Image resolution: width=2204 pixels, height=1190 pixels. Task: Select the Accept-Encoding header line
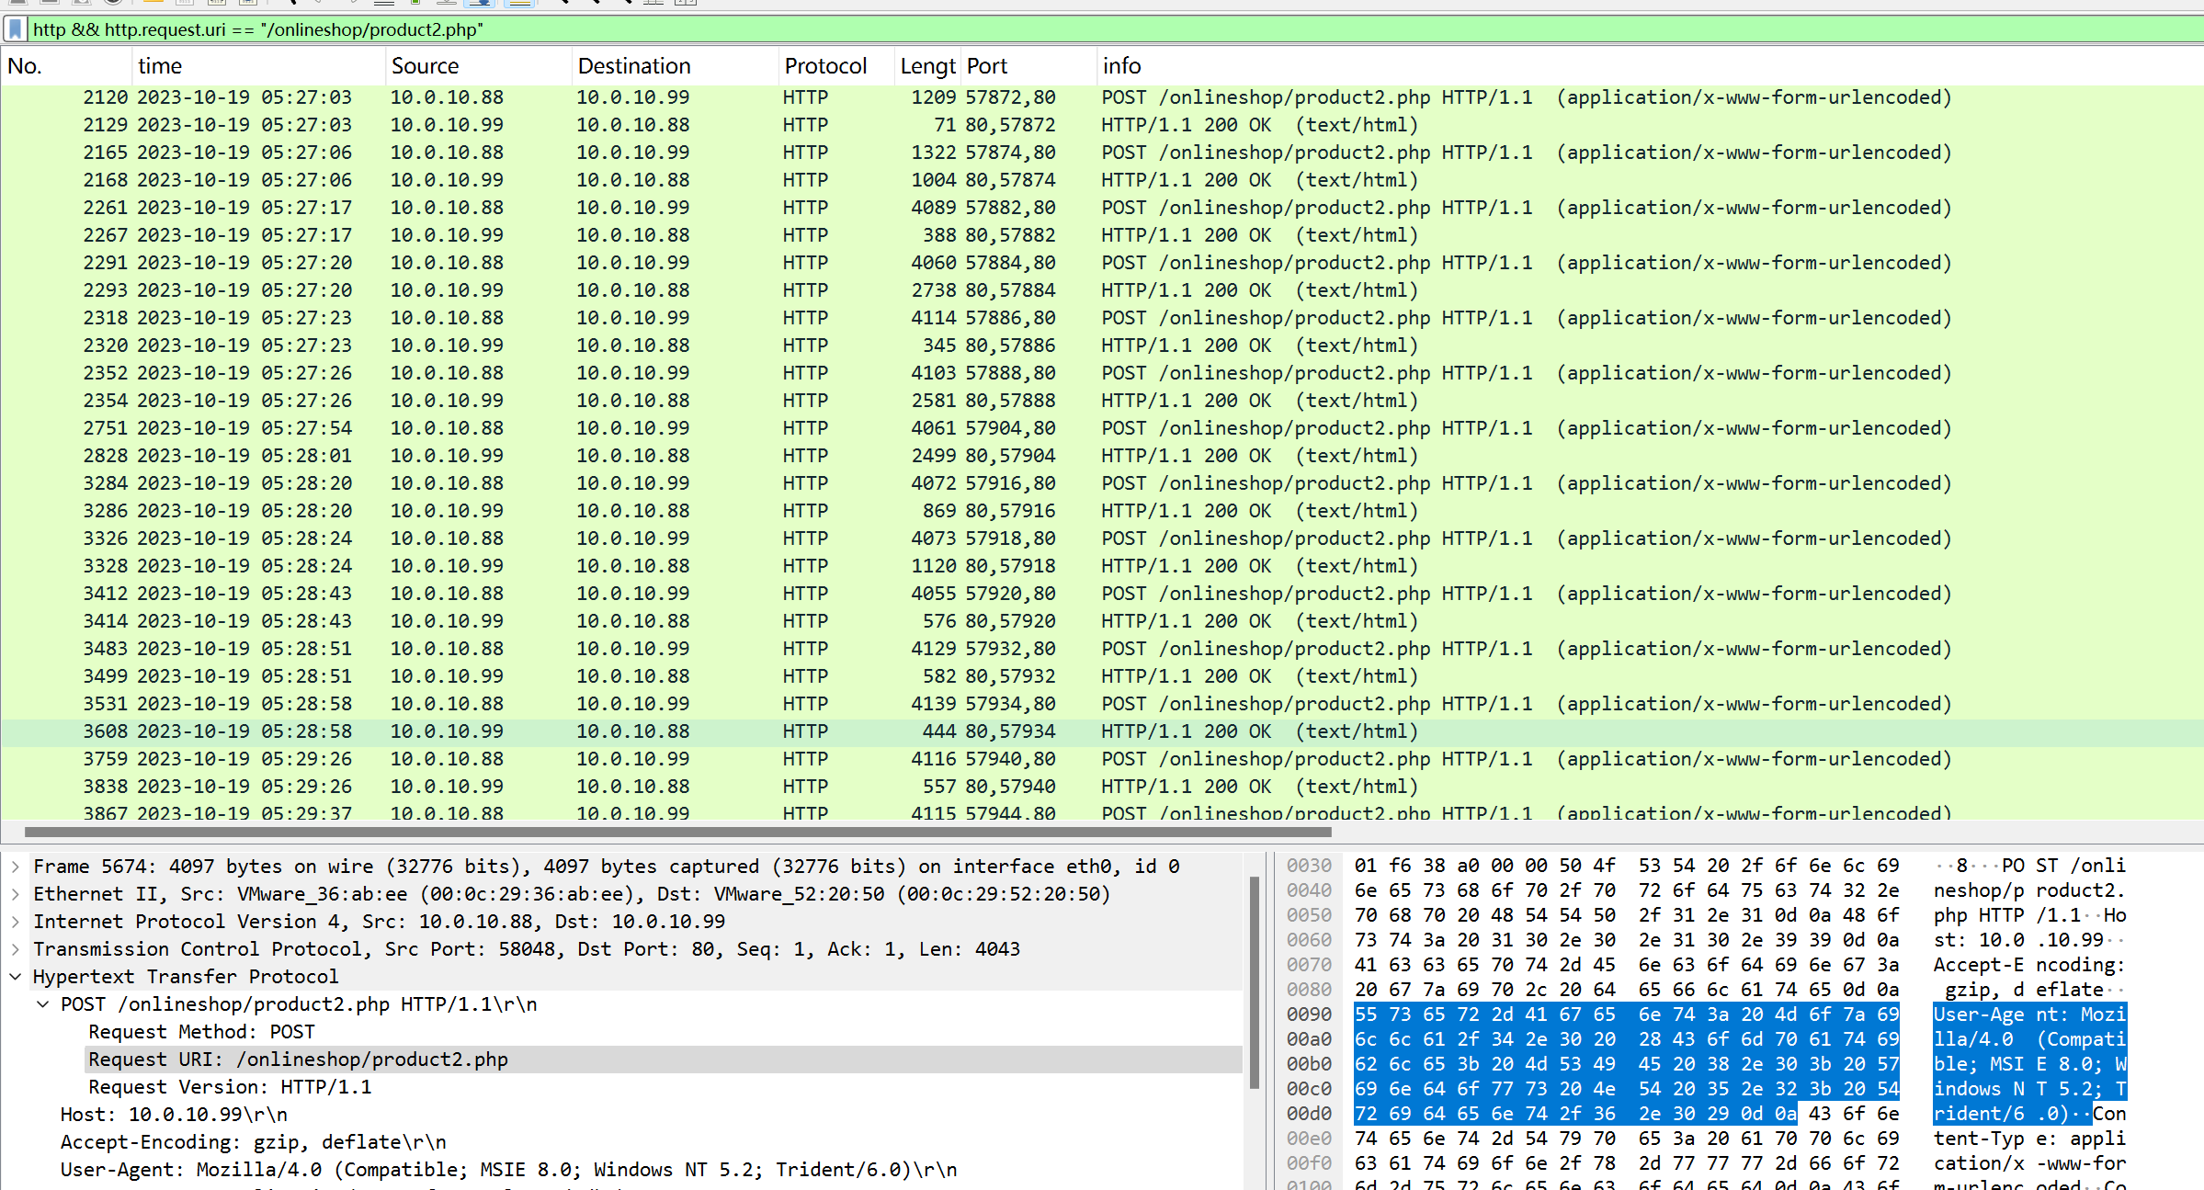point(253,1142)
